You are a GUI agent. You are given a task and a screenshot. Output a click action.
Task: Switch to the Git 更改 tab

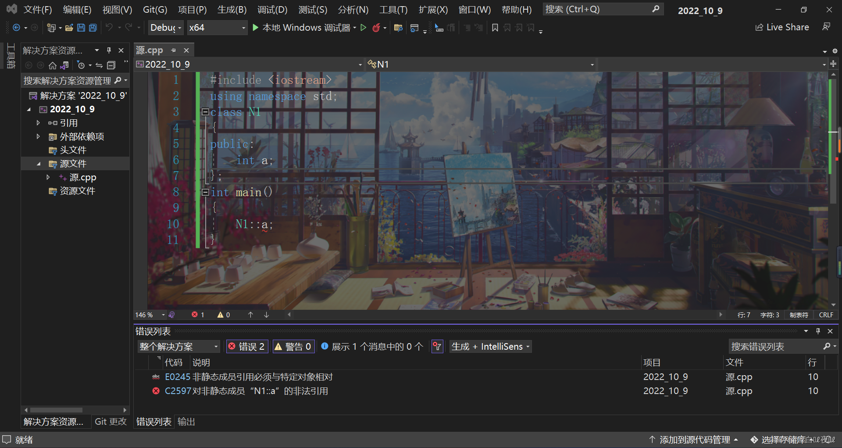coord(111,422)
